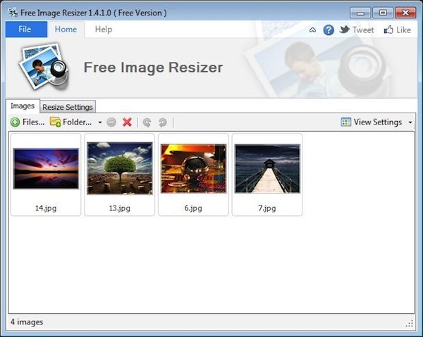Click the View Settings label
This screenshot has height=337, width=423.
pos(378,122)
